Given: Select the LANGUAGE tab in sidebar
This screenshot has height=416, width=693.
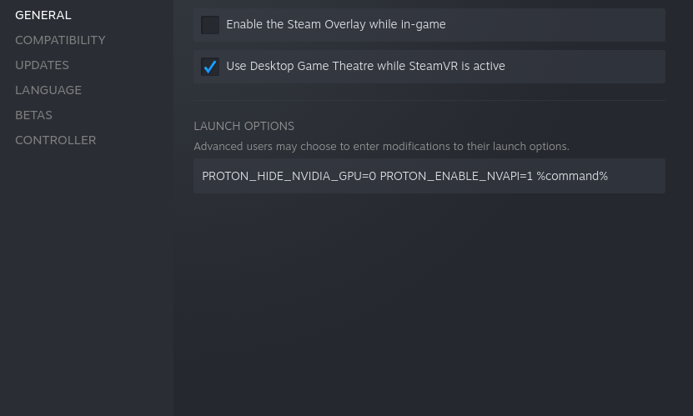Looking at the screenshot, I should (x=48, y=90).
